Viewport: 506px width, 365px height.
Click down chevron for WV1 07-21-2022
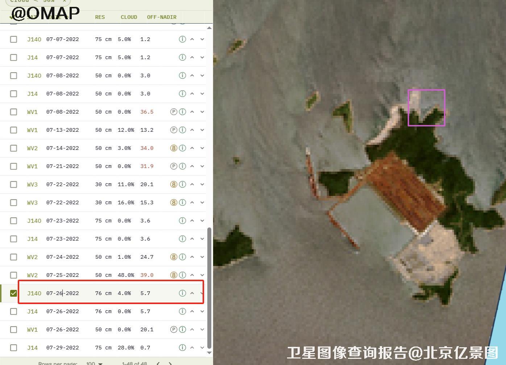[x=202, y=166]
